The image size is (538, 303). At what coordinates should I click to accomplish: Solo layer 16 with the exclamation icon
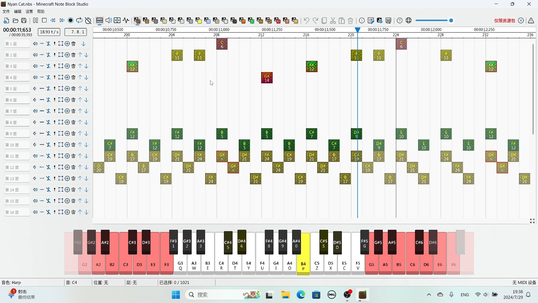click(x=55, y=212)
